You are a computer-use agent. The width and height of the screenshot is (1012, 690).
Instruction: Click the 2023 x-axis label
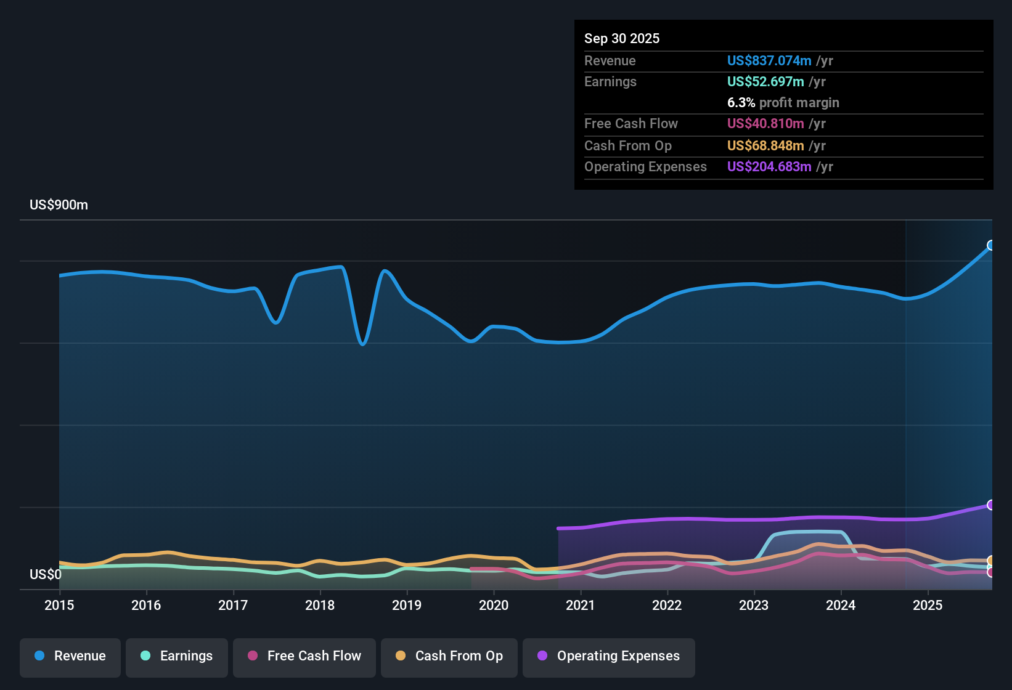click(x=754, y=605)
